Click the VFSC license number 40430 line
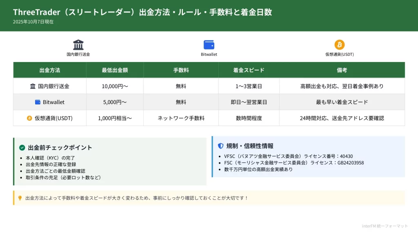Image resolution: width=418 pixels, height=235 pixels. [288, 156]
